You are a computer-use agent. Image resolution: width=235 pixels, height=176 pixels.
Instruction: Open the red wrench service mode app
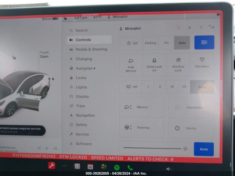pos(52,165)
